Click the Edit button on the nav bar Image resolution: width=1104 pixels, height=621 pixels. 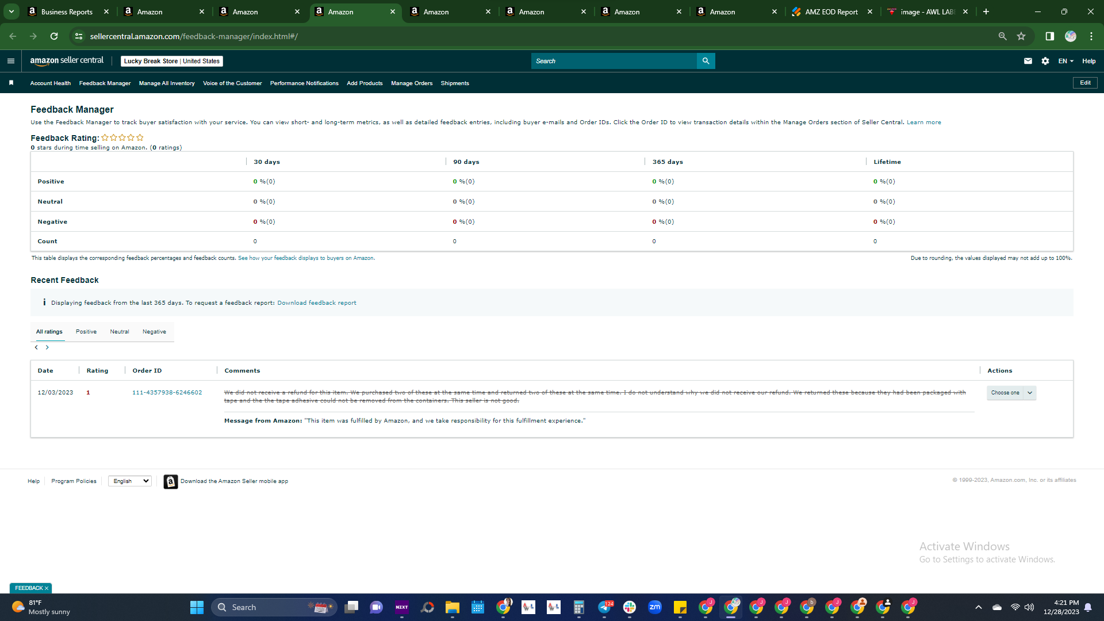pyautogui.click(x=1085, y=83)
